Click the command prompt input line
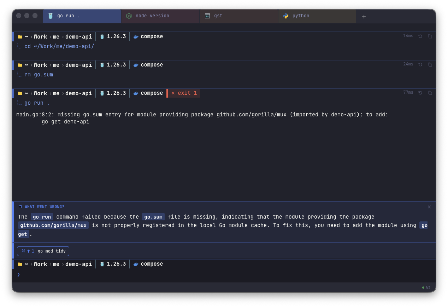 click(224, 274)
